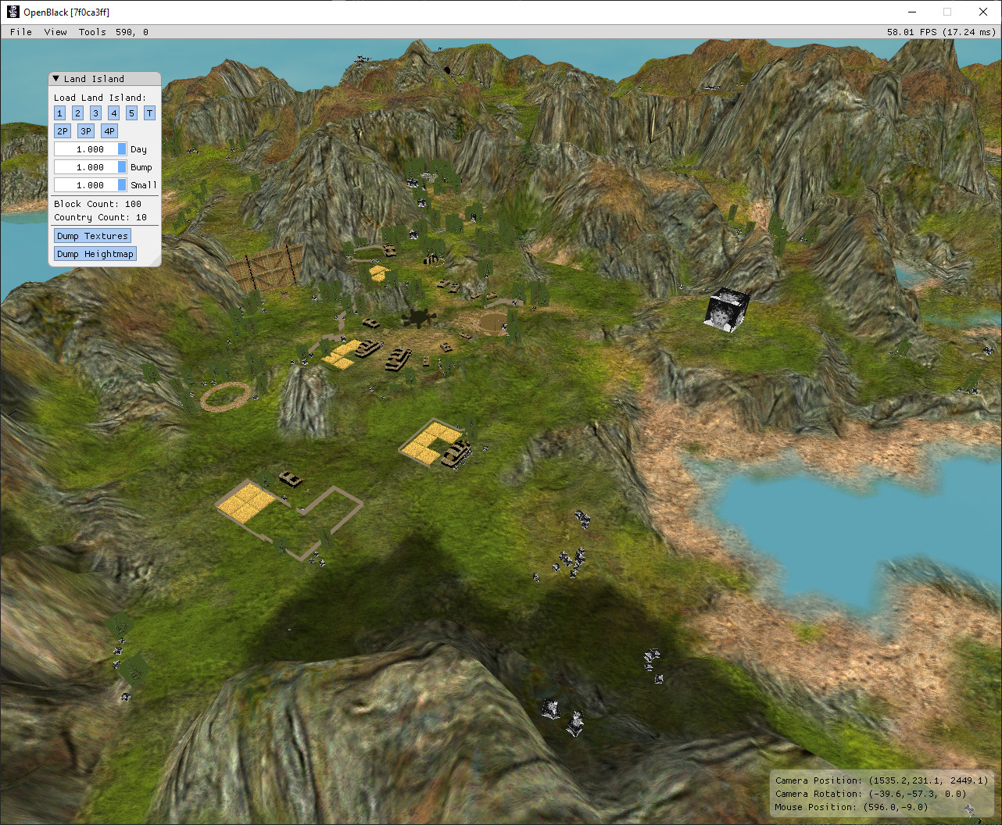The height and width of the screenshot is (825, 1002).
Task: Load Land Island number 5
Action: [131, 113]
